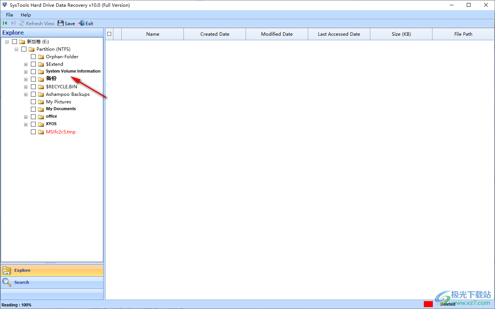Expand the XYOS folder node
This screenshot has width=495, height=309.
pos(26,124)
